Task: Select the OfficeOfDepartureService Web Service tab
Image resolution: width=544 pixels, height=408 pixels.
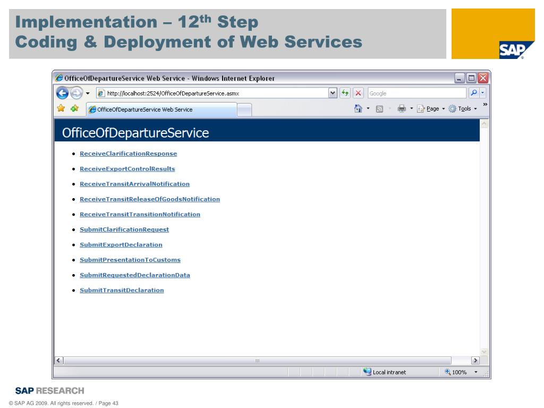Action: coord(159,109)
